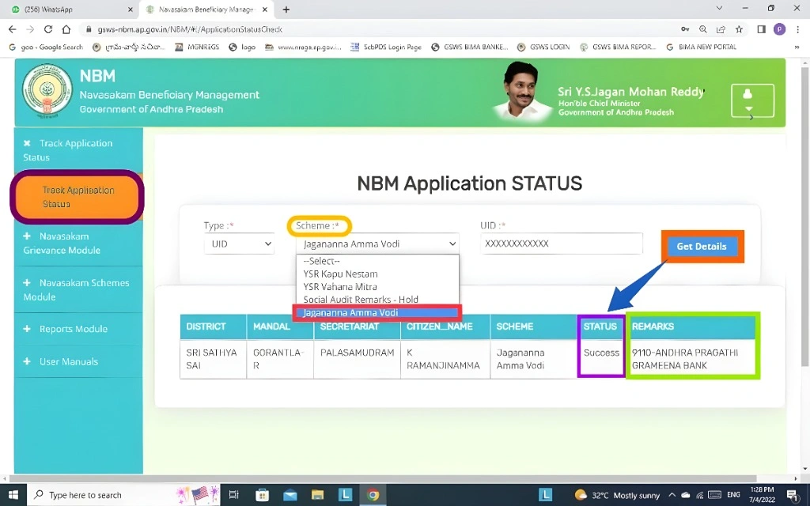Open the Windows Start menu

click(x=13, y=495)
